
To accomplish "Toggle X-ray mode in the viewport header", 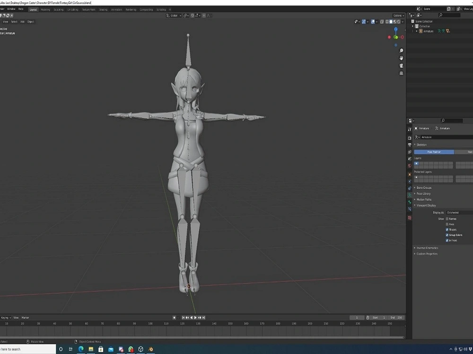I will coord(382,22).
